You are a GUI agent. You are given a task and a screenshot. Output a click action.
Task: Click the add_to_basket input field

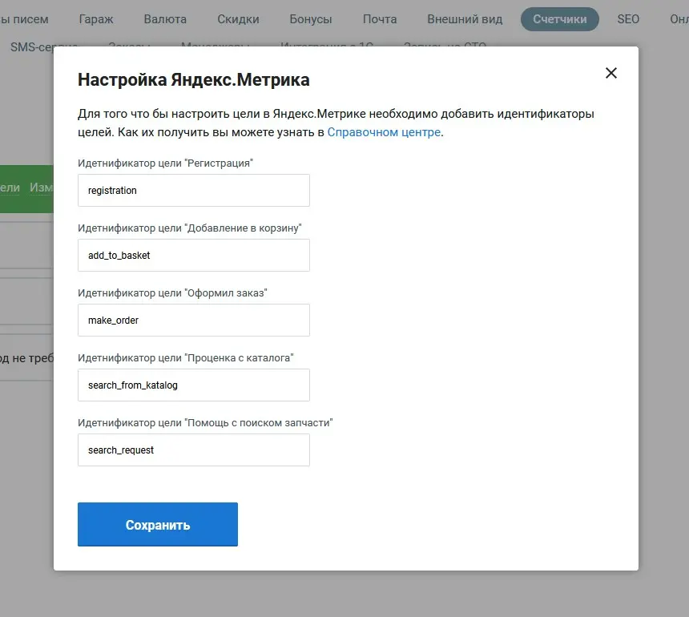point(194,256)
